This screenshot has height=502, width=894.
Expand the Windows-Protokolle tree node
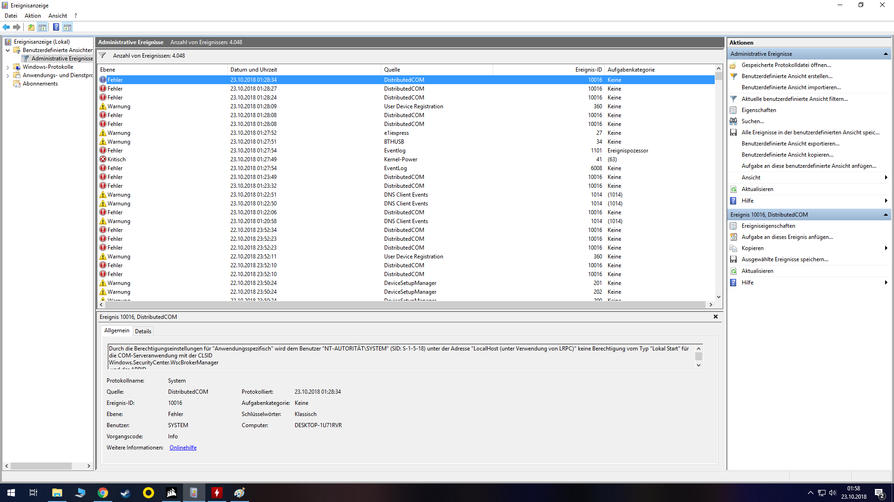coord(7,67)
